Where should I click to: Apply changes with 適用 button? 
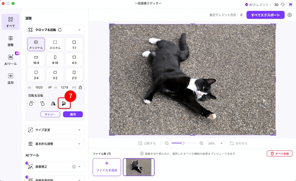click(x=73, y=114)
